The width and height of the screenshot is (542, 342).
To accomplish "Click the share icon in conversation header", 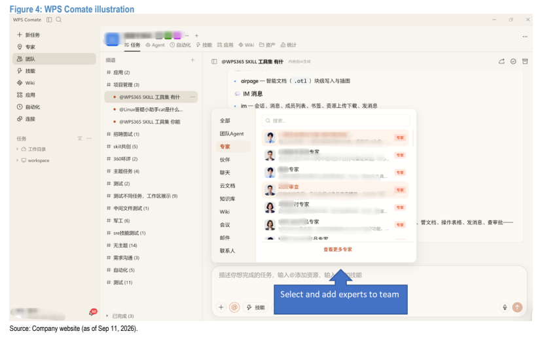I will click(501, 61).
